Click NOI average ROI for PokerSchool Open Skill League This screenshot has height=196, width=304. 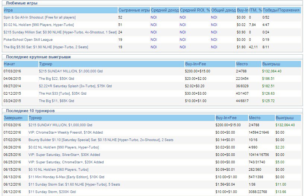(183, 40)
